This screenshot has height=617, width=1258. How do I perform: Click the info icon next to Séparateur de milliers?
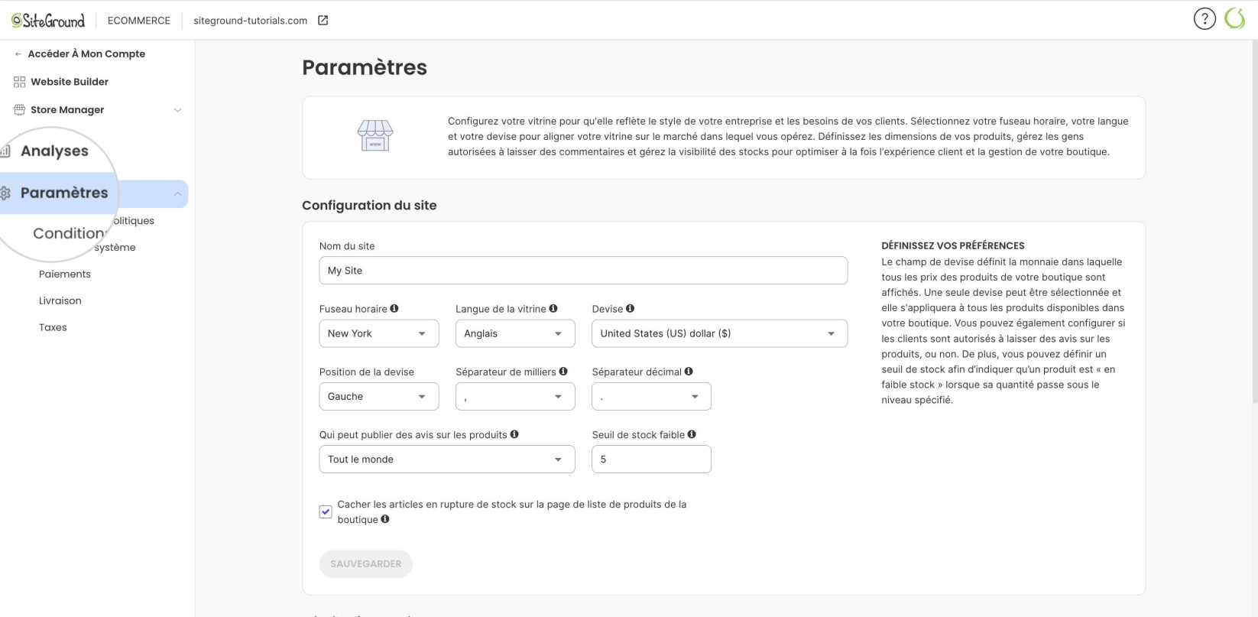[x=563, y=372]
